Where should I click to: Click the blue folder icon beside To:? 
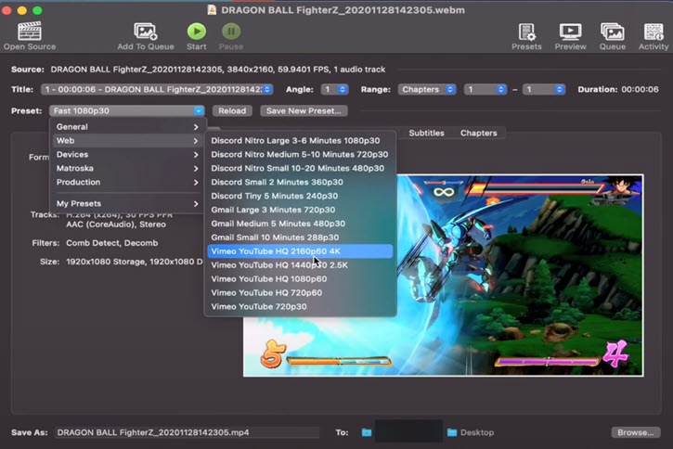point(367,432)
